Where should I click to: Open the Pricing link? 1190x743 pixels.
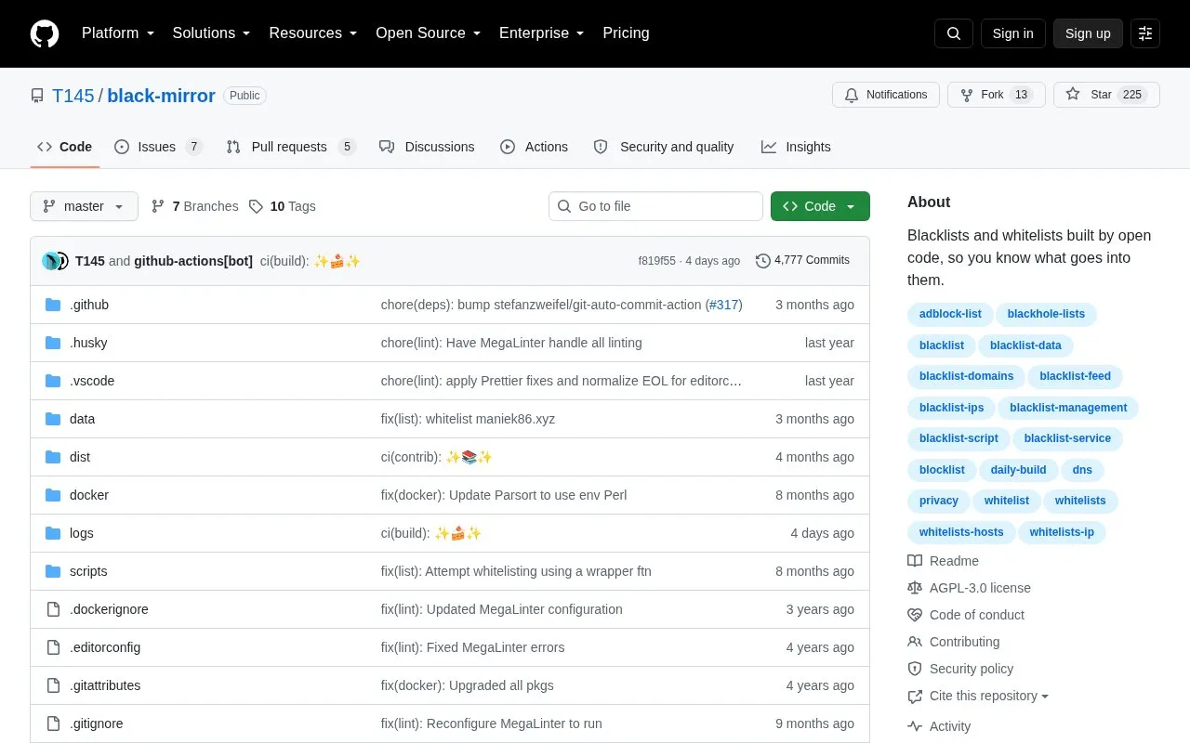[626, 33]
